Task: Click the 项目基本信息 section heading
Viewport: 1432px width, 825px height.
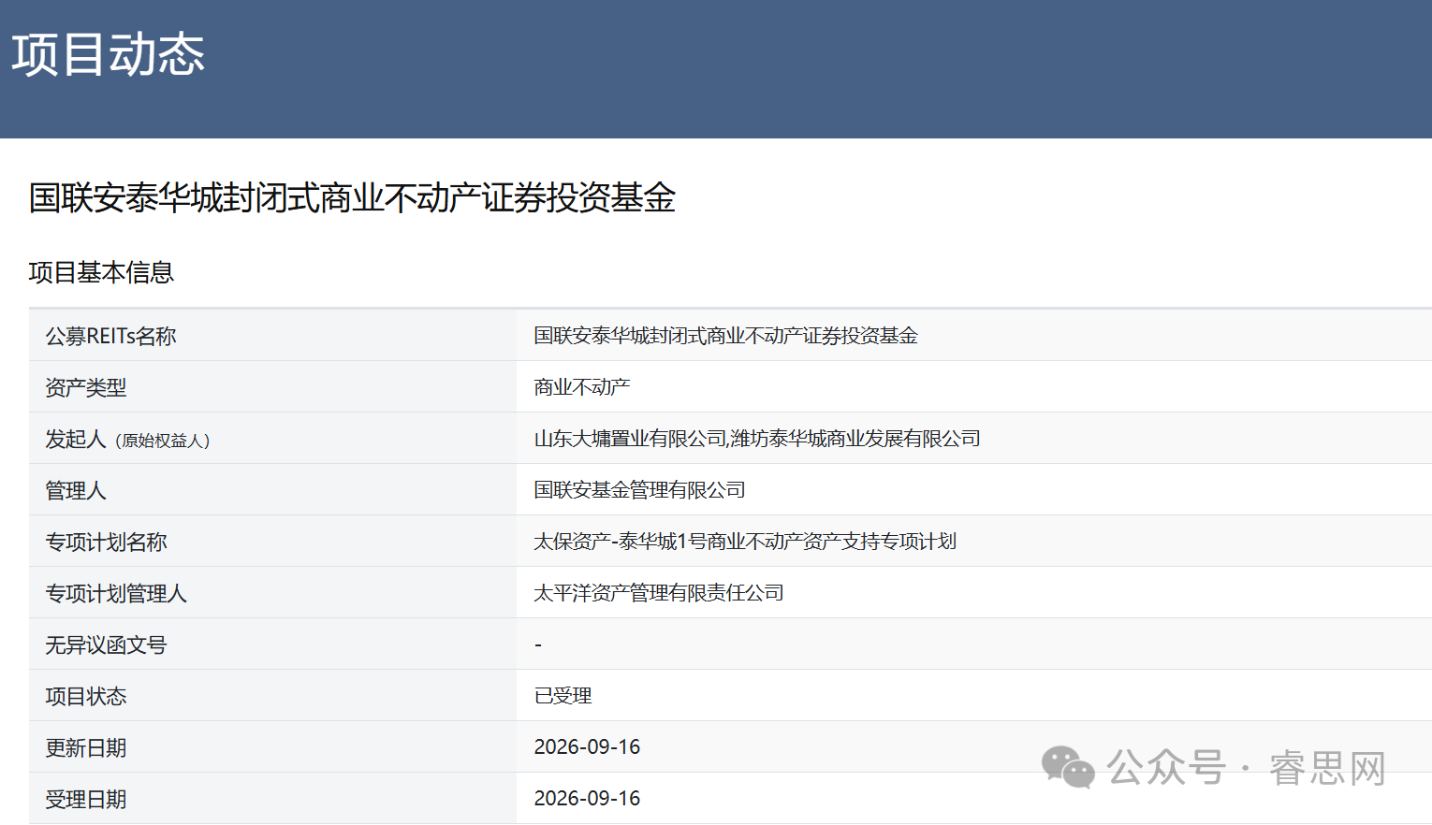Action: 101,272
